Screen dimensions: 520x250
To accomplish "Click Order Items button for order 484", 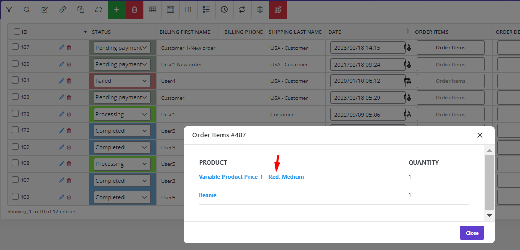I will click(x=451, y=81).
